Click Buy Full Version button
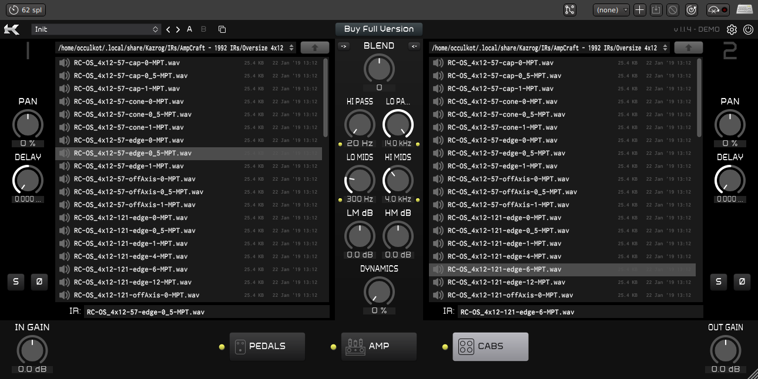The width and height of the screenshot is (758, 379). (x=379, y=29)
